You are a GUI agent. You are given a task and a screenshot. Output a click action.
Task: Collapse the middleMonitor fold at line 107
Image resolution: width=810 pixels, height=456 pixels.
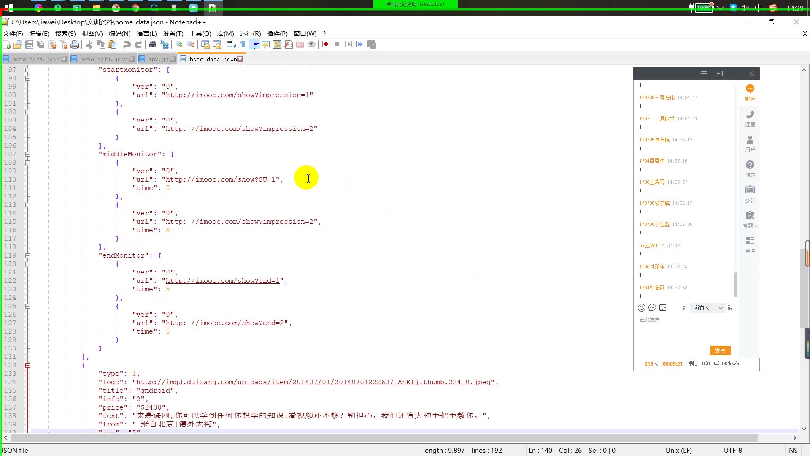pos(27,154)
